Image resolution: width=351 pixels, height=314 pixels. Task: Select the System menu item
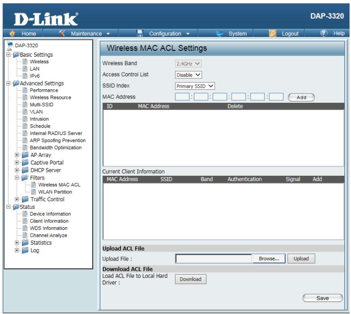[x=238, y=34]
